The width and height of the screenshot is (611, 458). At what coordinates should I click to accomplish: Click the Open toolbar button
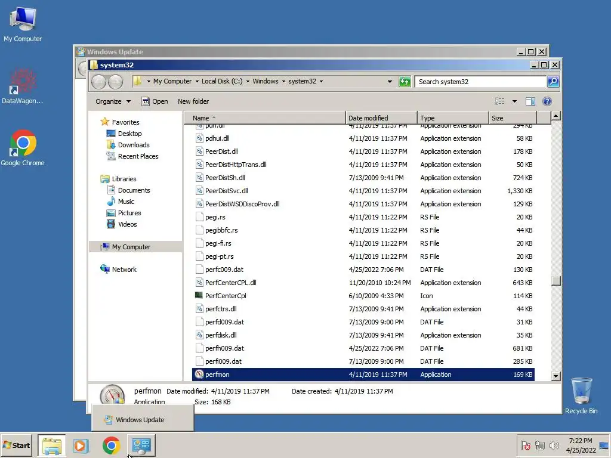coord(155,101)
